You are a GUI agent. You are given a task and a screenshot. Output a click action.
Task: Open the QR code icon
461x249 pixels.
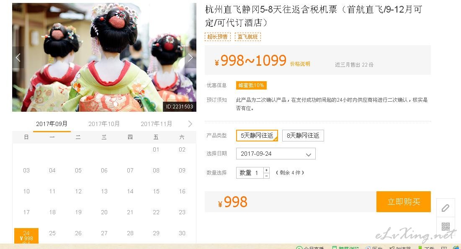[446, 226]
